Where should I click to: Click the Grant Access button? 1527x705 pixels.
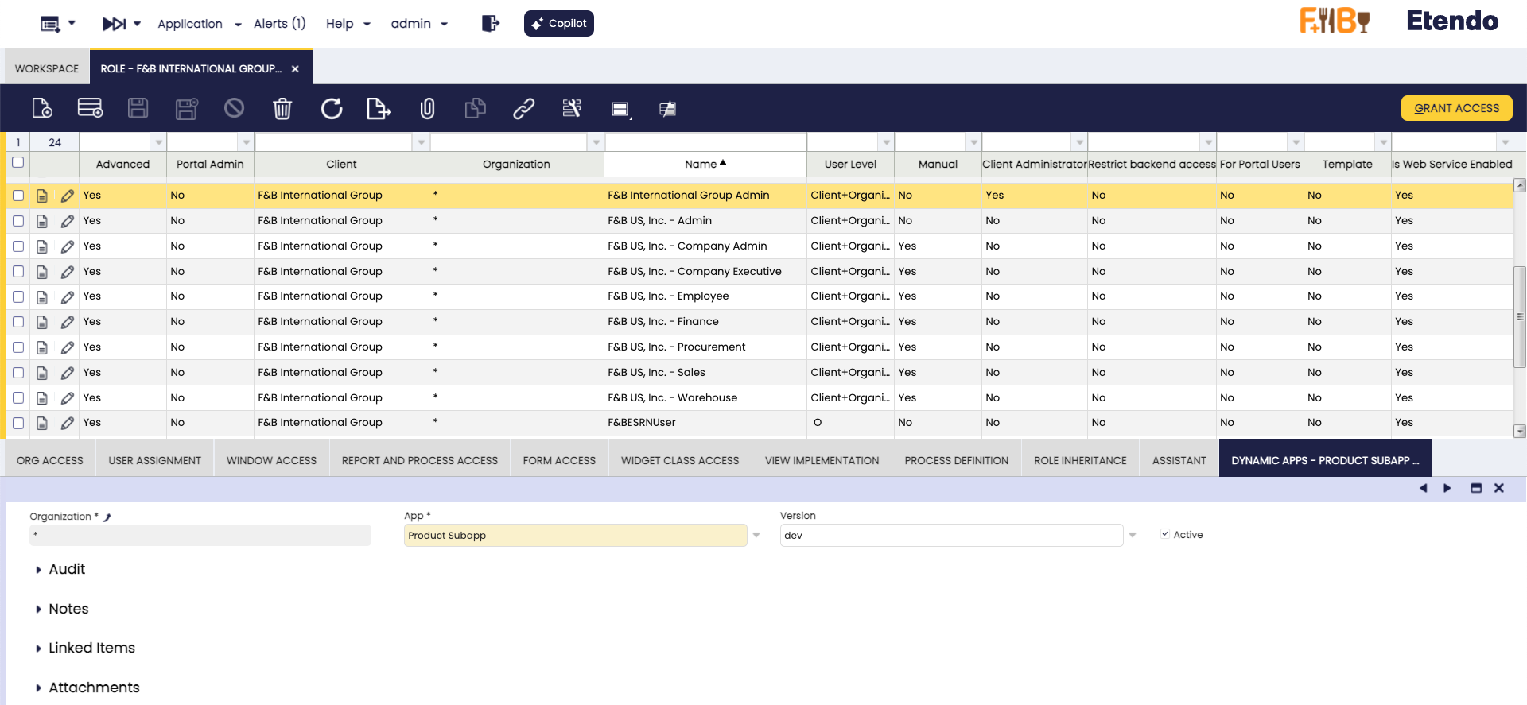click(1457, 108)
